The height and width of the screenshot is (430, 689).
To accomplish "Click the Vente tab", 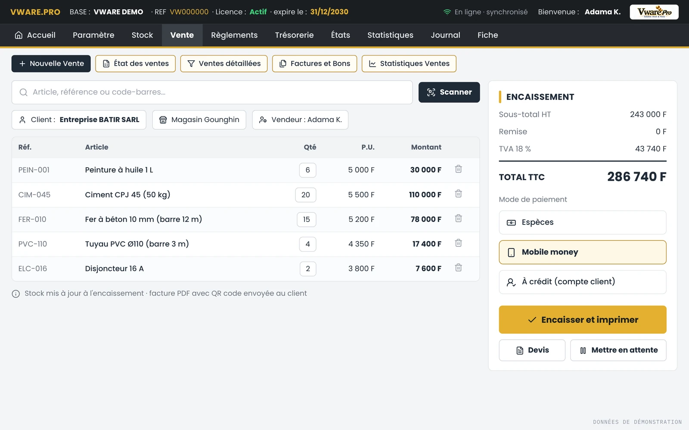I will pos(182,35).
